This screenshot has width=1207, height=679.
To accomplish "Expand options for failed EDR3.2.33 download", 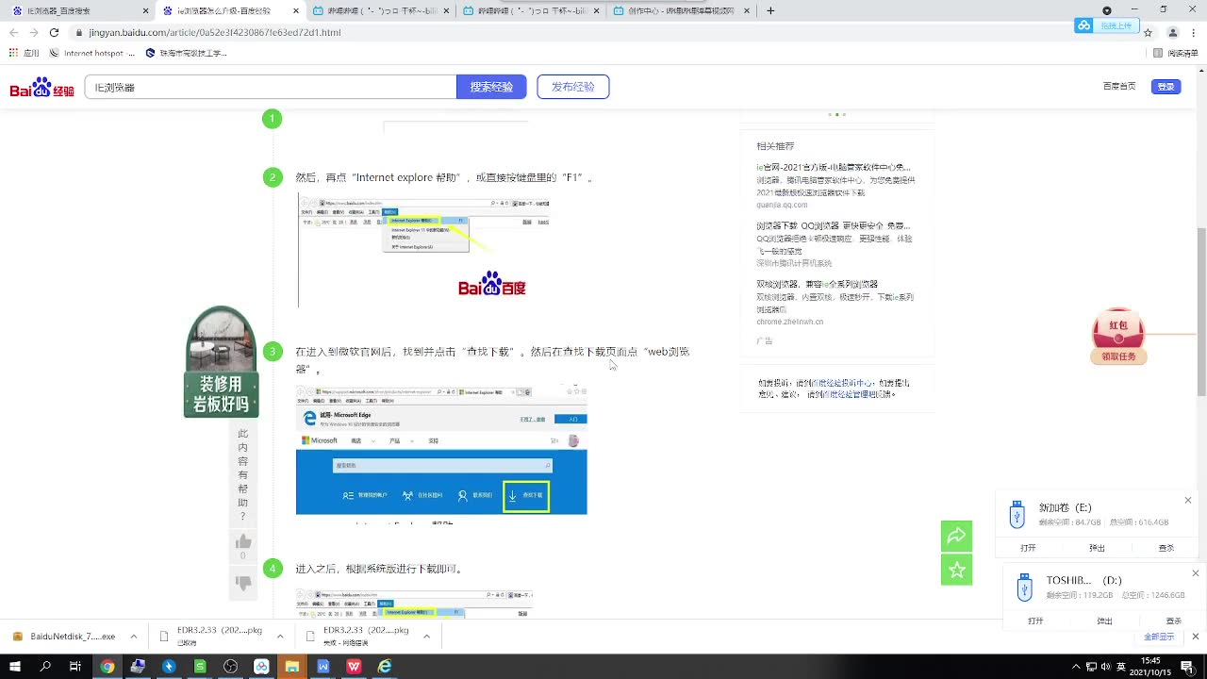I will pos(426,637).
